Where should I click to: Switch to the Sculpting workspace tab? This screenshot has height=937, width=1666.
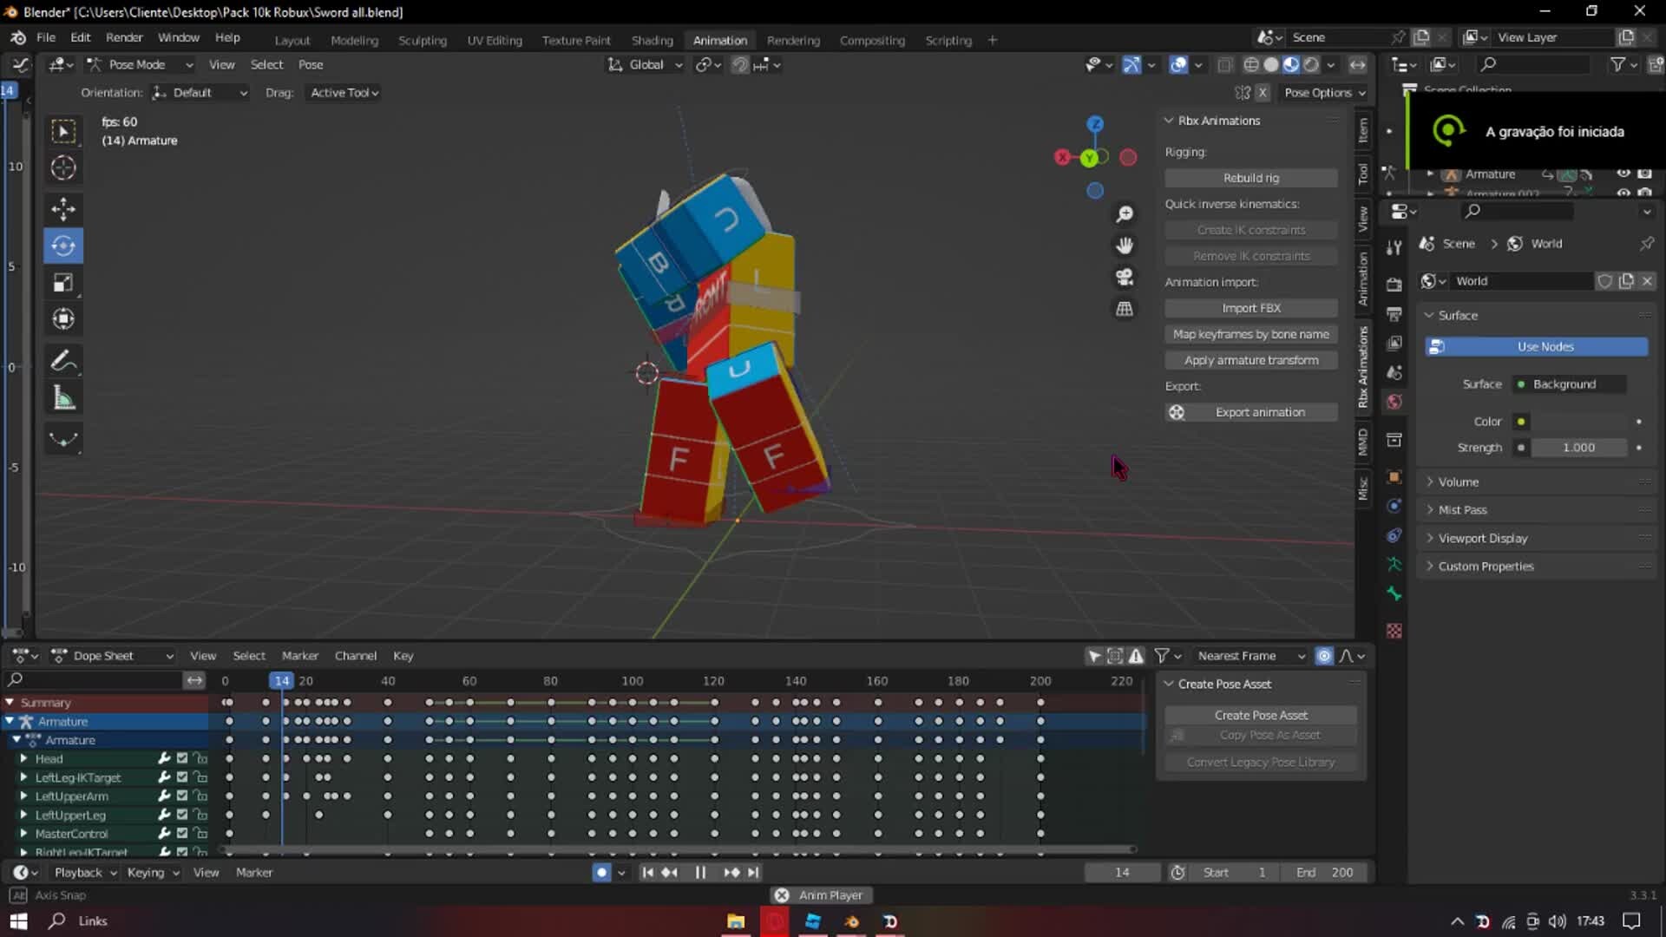click(422, 40)
